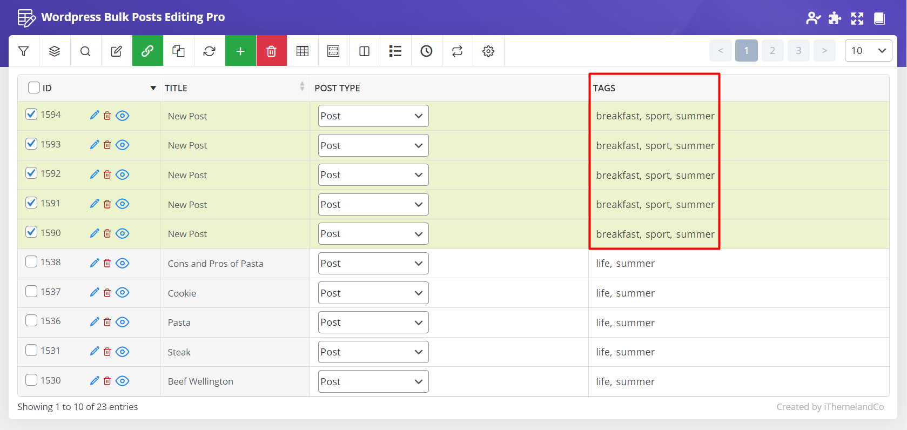The image size is (907, 430).
Task: Click tags cell of Cookie post
Action: coord(738,293)
